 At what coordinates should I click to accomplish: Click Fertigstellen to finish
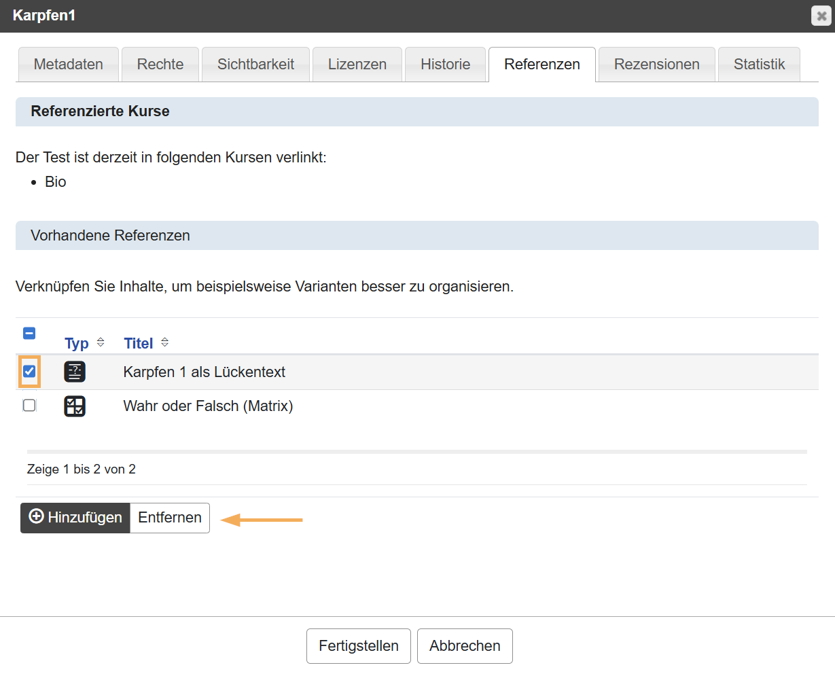pyautogui.click(x=359, y=645)
